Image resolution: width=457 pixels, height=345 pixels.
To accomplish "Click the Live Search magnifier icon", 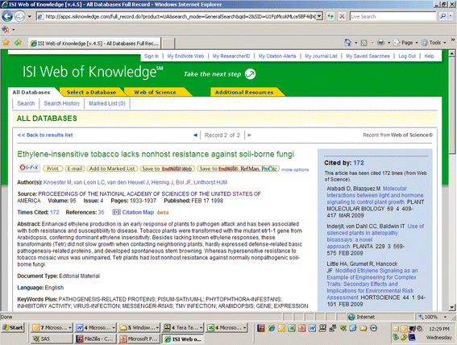I will pos(443,16).
